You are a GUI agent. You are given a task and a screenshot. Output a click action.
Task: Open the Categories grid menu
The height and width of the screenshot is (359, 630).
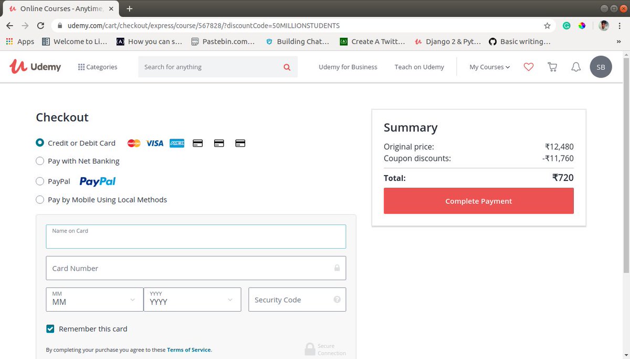click(98, 67)
